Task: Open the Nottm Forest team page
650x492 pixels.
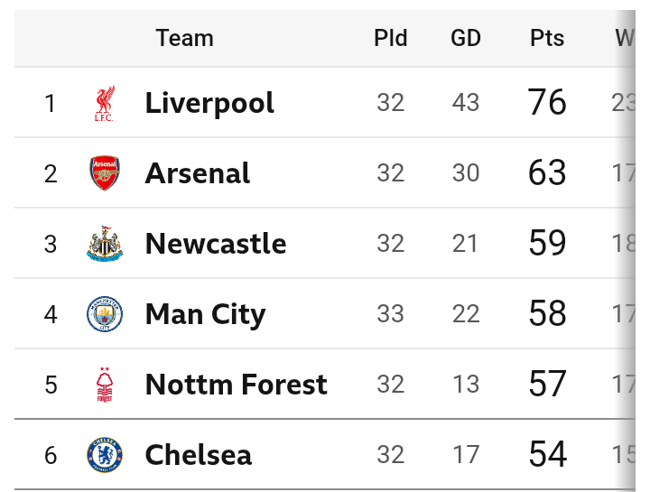Action: (x=237, y=385)
